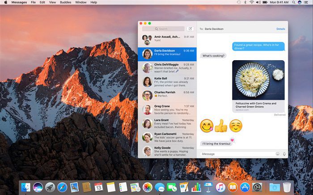The image size is (313, 195).
Task: Open Reminders list icon in dock
Action: point(123,187)
